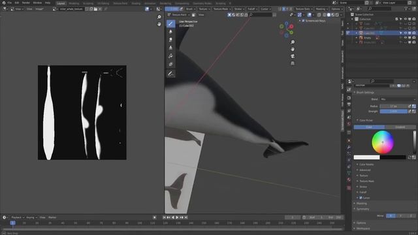Toggle Radius pressure sensitivity pen icon

click(x=410, y=106)
